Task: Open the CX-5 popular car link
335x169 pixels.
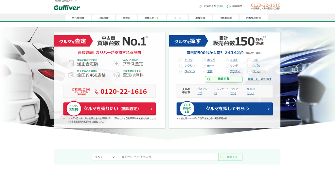Action: [233, 93]
